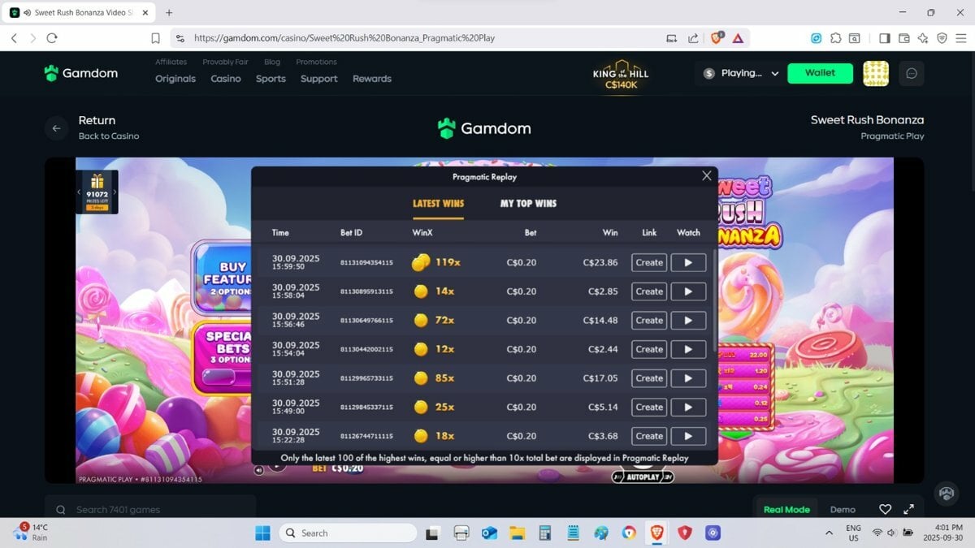Select the Latest Wins tab
This screenshot has width=975, height=548.
(438, 203)
